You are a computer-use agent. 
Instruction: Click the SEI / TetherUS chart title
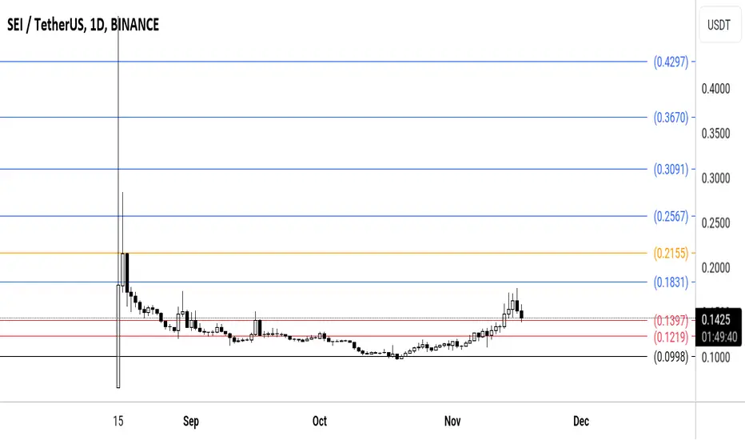[83, 25]
